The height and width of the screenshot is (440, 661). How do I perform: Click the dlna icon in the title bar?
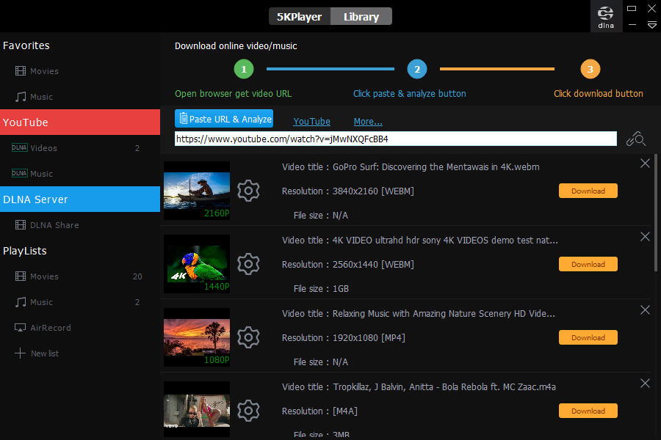point(605,15)
